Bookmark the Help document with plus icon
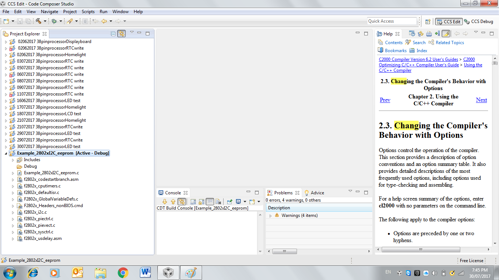499x280 pixels. tap(437, 34)
